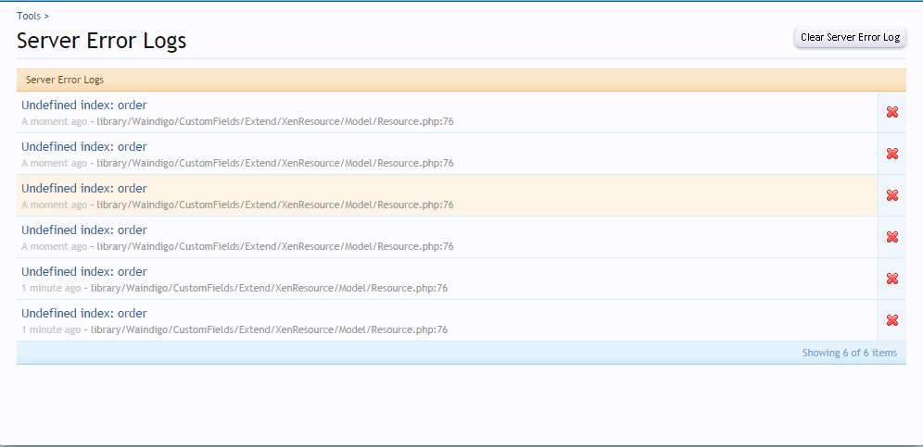Click the highlighted row's A moment ago timestamp
Image resolution: width=923 pixels, height=447 pixels.
click(54, 205)
